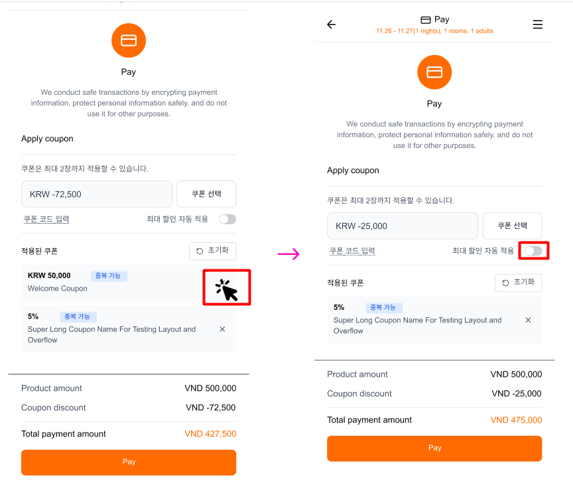Click the mouse cursor icon in red box
The height and width of the screenshot is (489, 573).
pyautogui.click(x=227, y=289)
